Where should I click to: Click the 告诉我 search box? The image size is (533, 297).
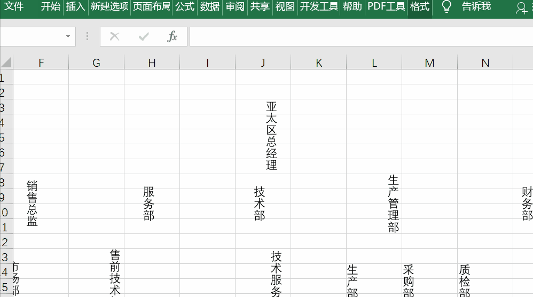click(476, 6)
